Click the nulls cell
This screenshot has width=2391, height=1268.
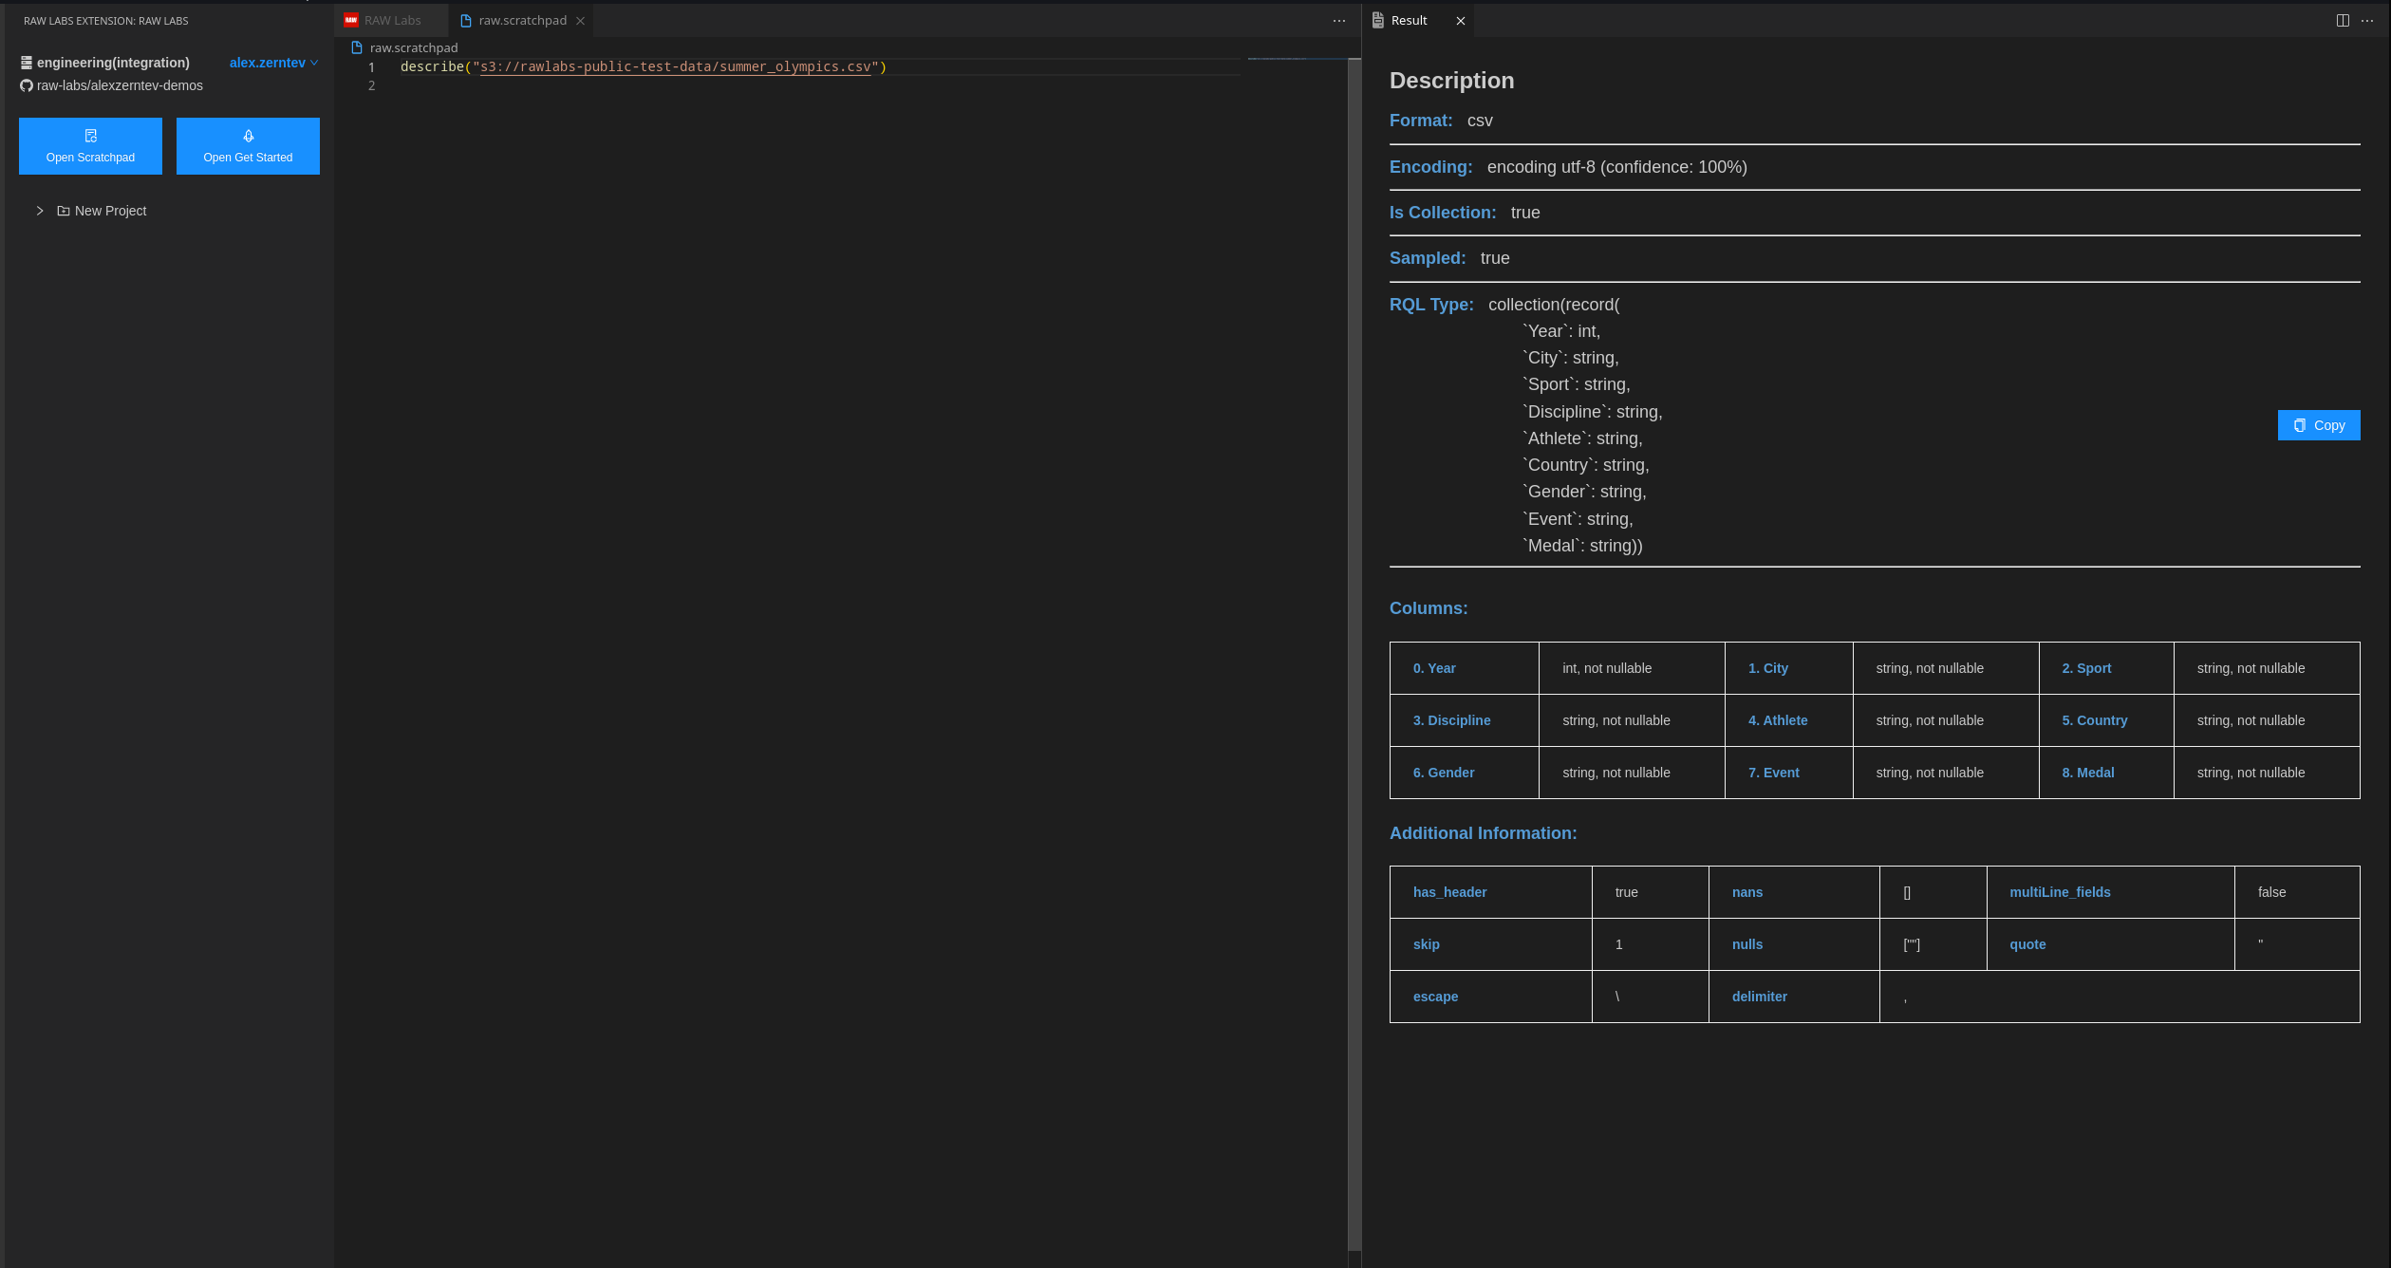[x=1794, y=944]
